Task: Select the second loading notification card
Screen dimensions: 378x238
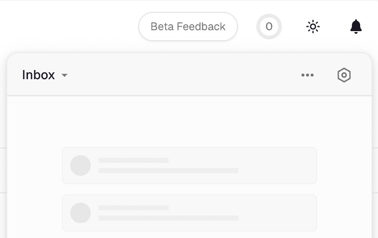Action: click(x=275, y=213)
